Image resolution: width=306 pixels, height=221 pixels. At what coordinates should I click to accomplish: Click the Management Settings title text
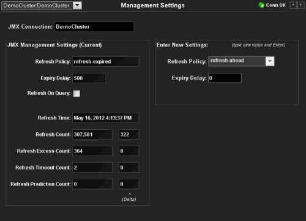[x=152, y=6]
